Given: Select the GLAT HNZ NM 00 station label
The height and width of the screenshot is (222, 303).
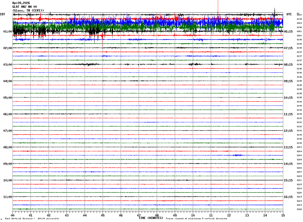Looking at the screenshot, I should (x=25, y=7).
